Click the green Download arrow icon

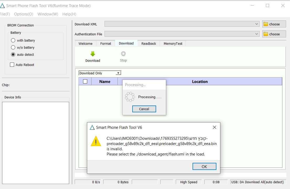point(93,54)
